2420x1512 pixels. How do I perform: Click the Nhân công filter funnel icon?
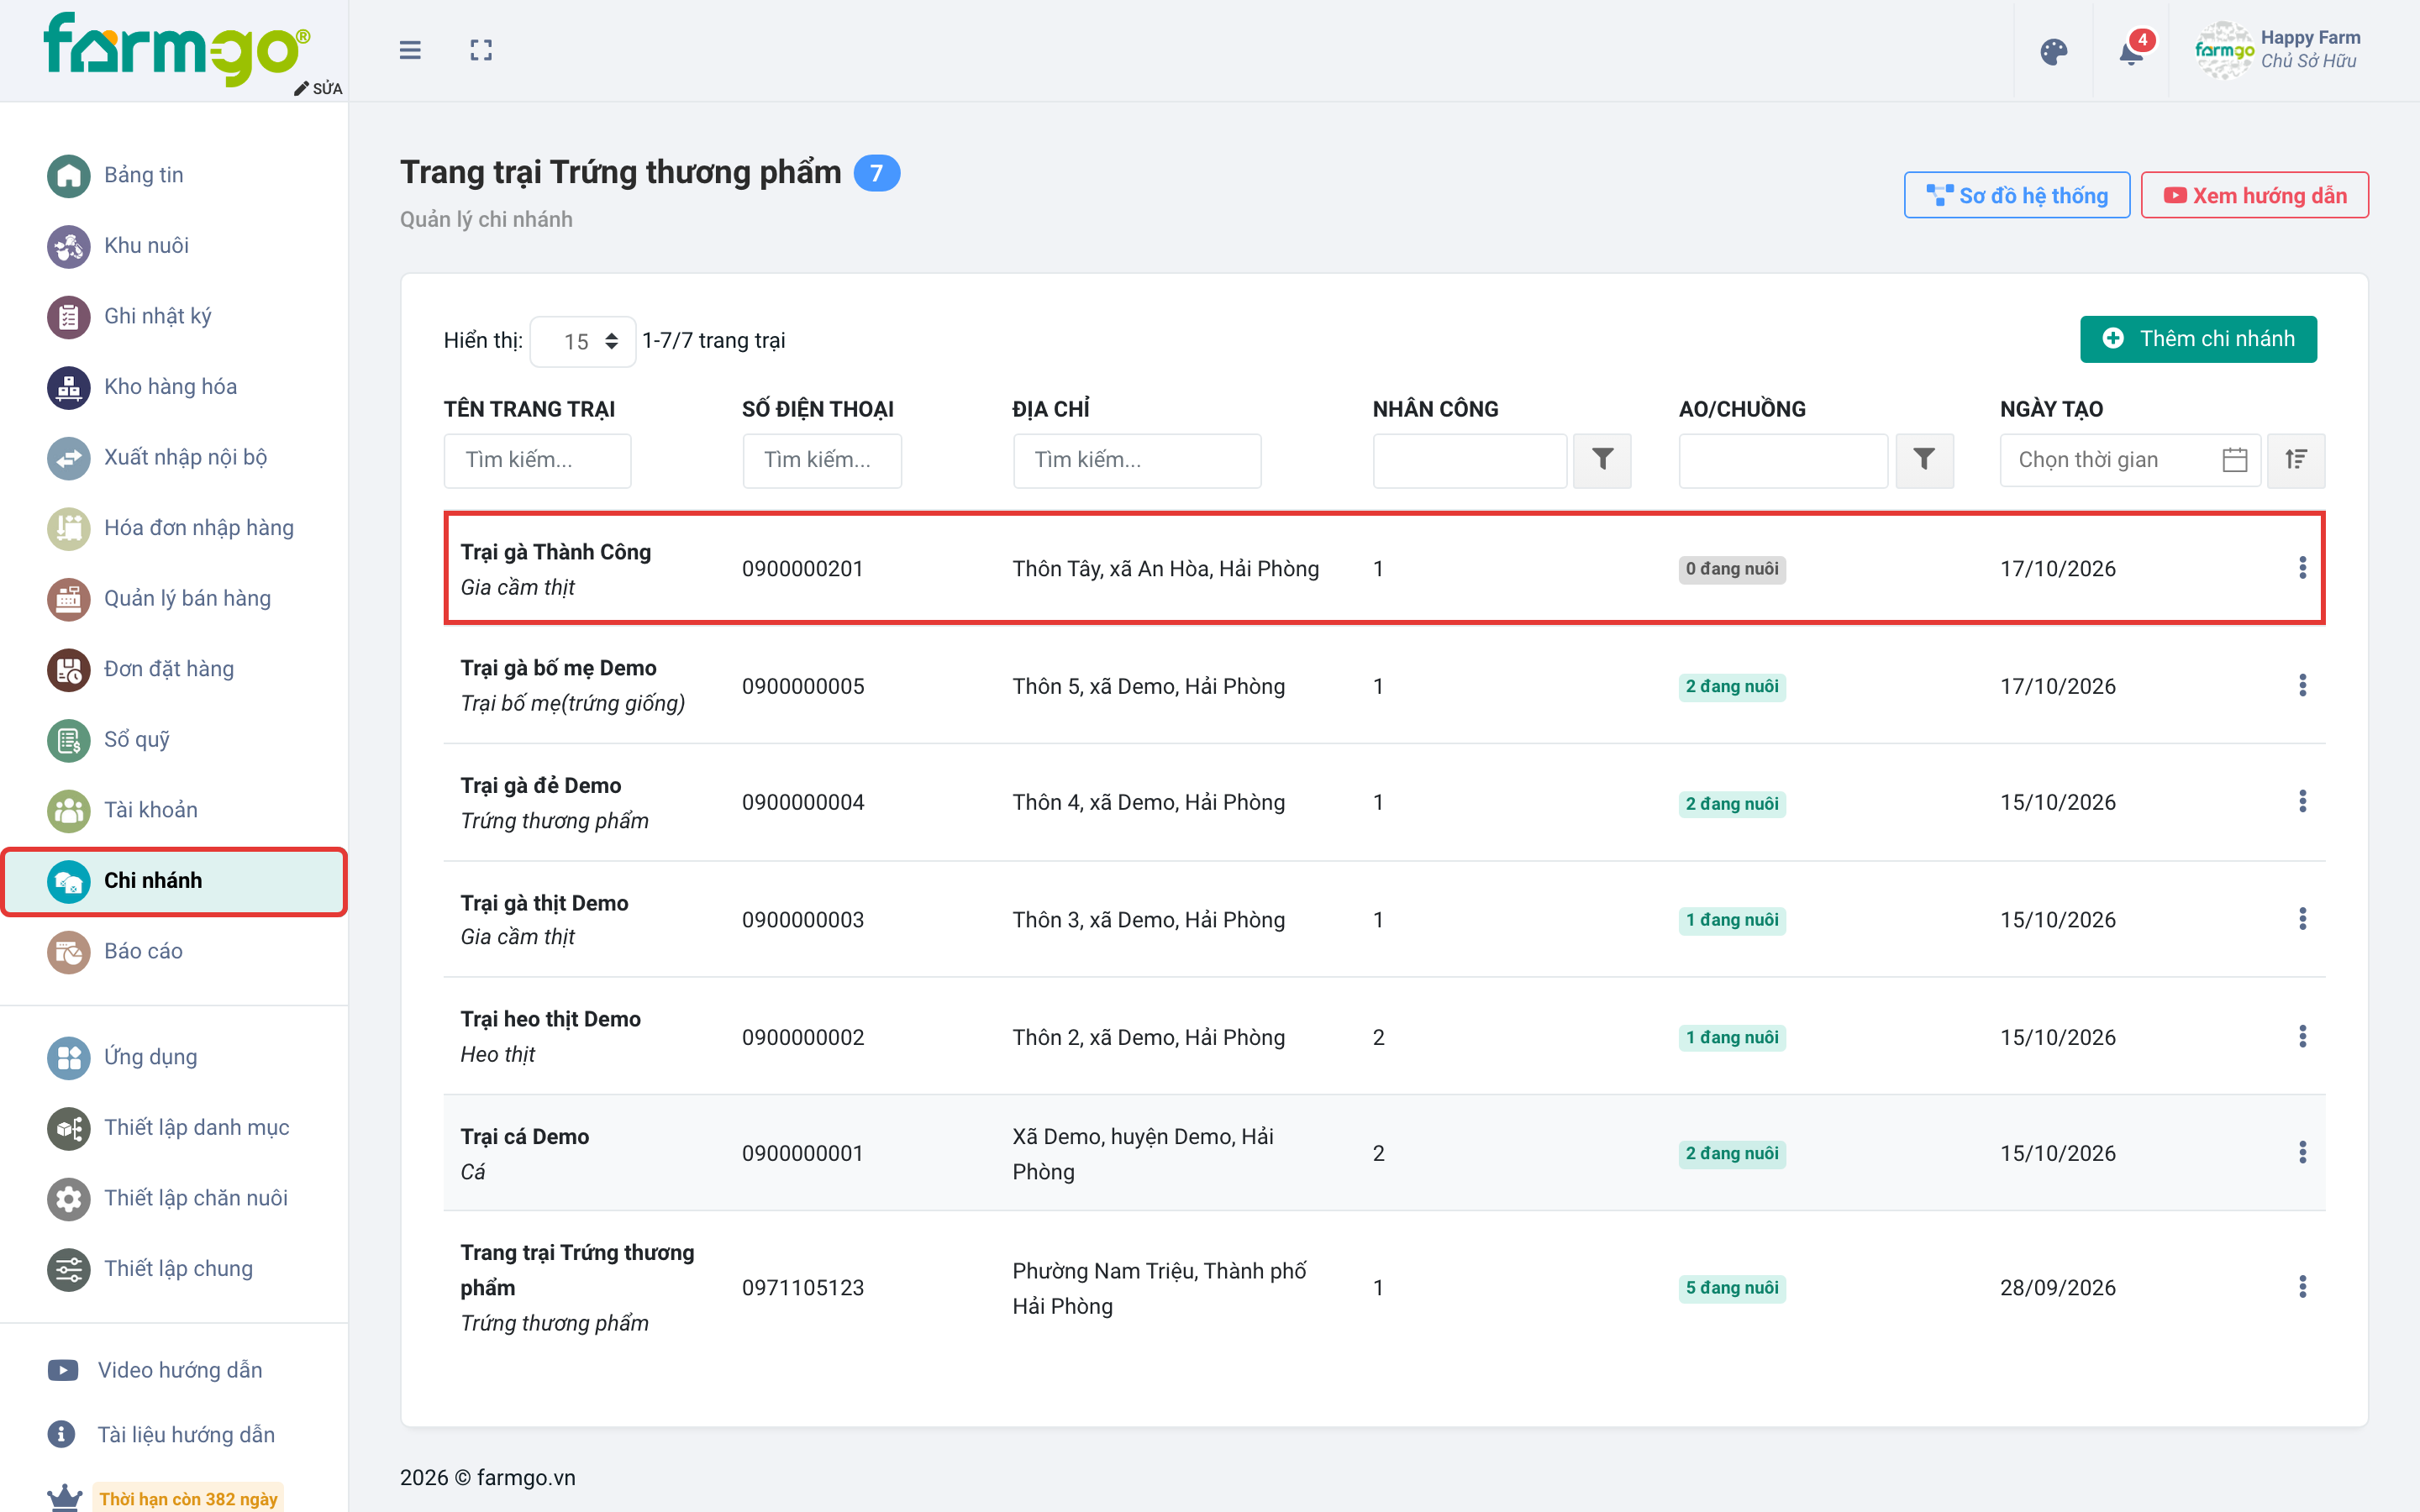tap(1602, 460)
